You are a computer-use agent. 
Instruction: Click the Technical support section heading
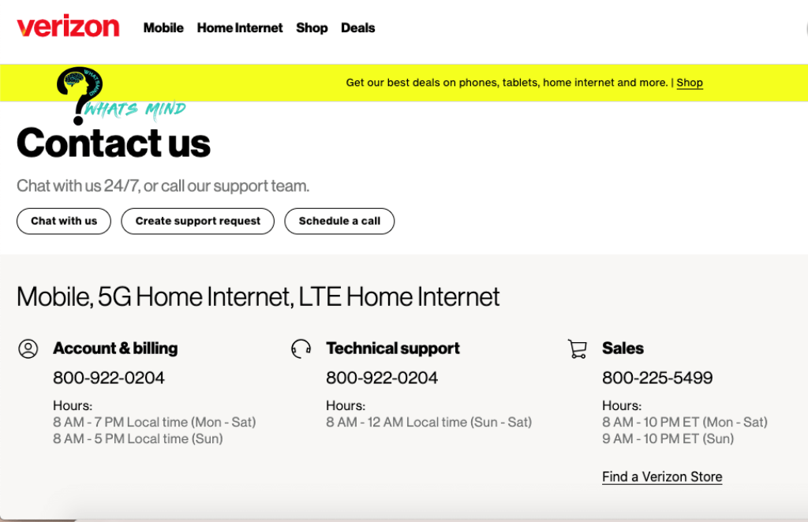(393, 349)
